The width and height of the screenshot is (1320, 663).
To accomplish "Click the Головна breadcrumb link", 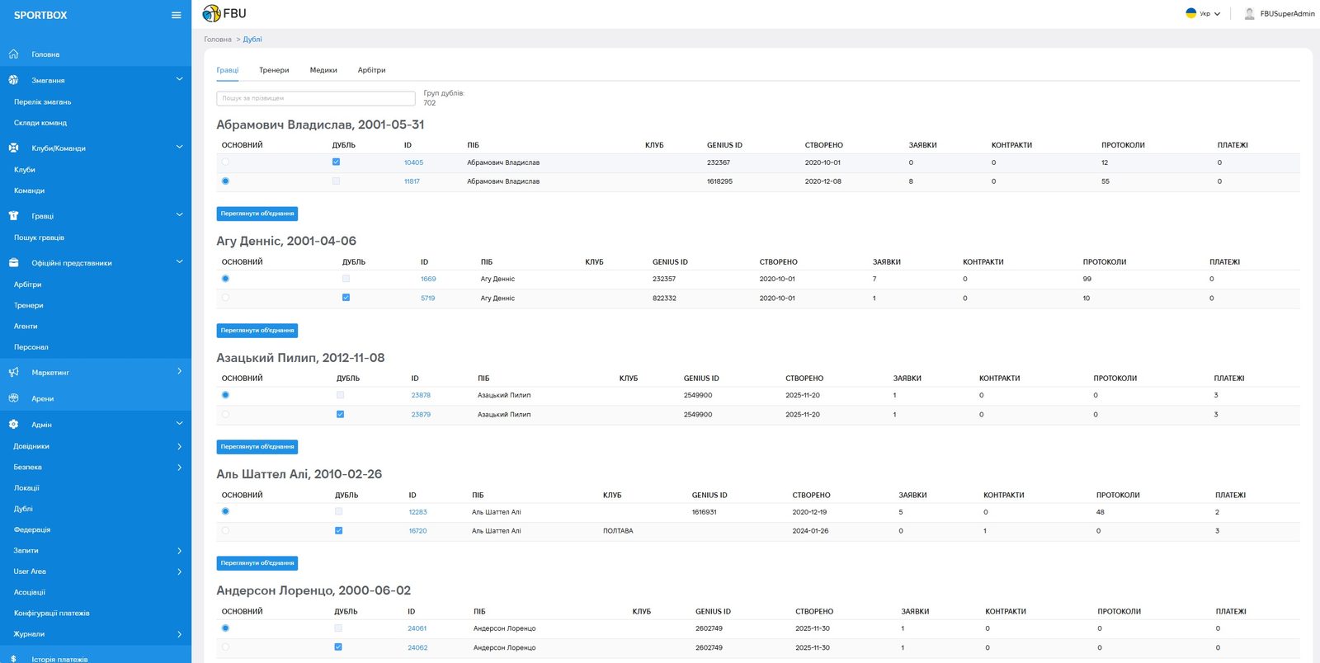I will 218,40.
